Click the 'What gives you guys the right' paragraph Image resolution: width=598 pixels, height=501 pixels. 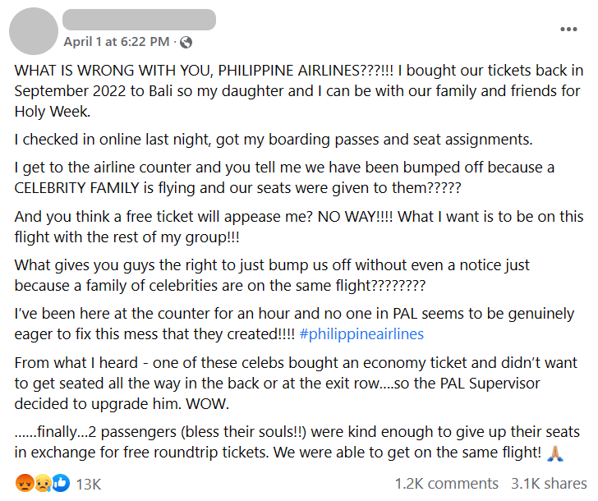tap(272, 275)
